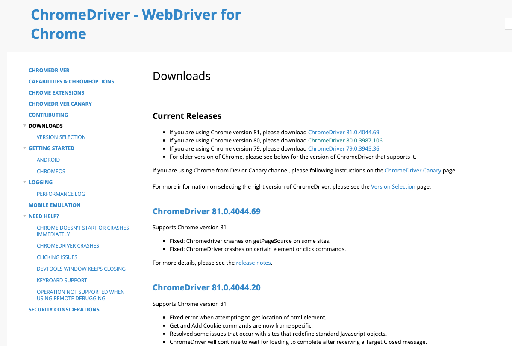Viewport: 512px width, 346px height.
Task: Open the Clicking Issues page
Action: tap(57, 257)
